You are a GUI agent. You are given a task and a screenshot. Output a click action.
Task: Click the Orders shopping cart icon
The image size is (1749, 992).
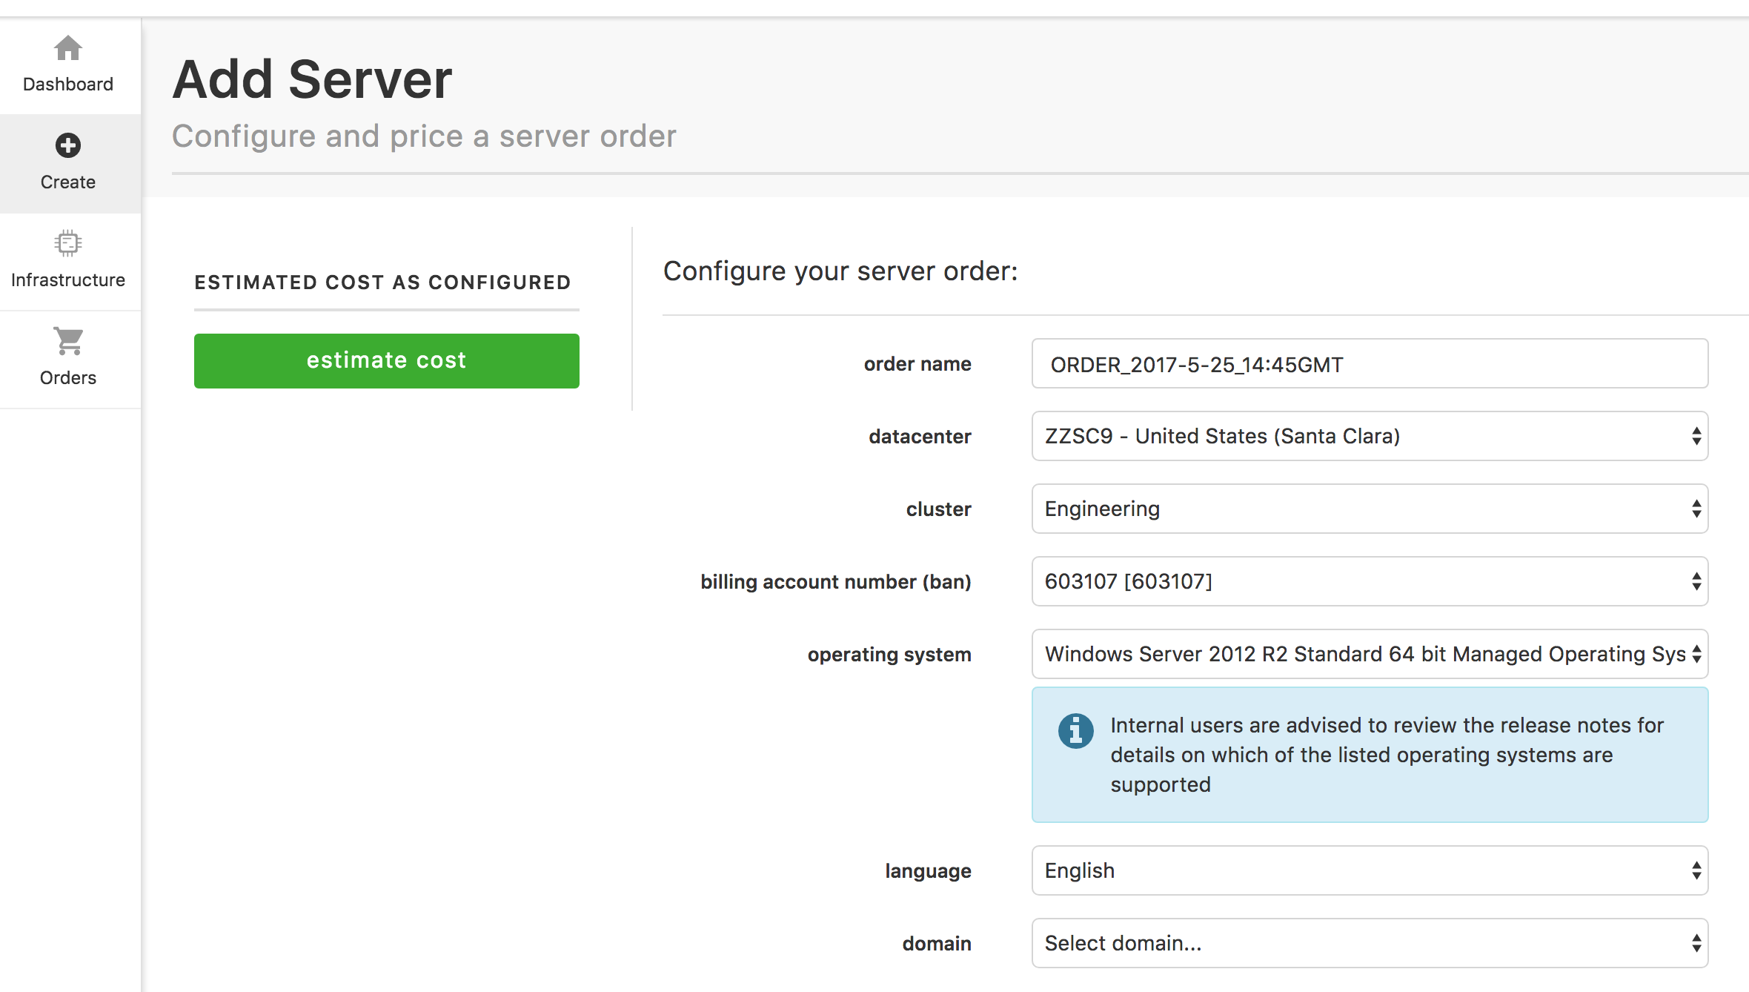(68, 341)
